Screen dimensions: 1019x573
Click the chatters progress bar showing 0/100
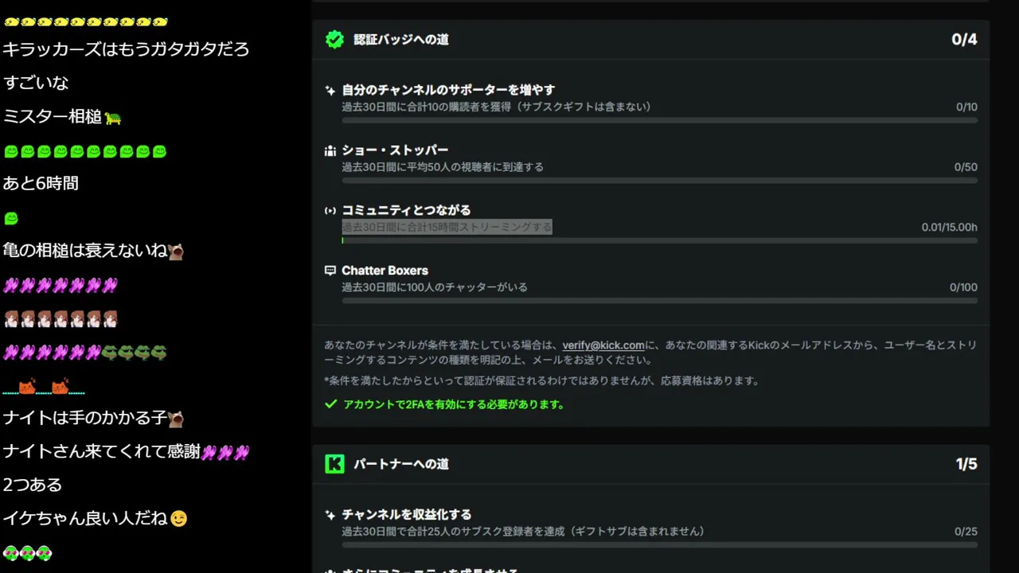[x=660, y=301]
